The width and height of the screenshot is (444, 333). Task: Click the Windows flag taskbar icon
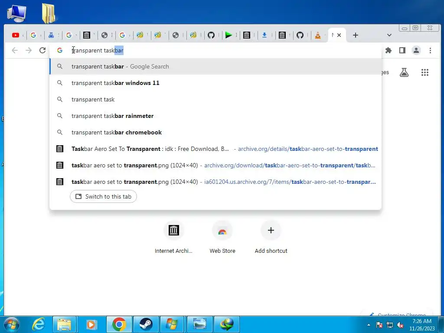click(172, 324)
